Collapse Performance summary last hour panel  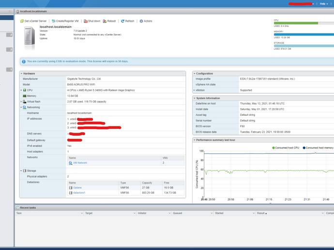click(195, 140)
